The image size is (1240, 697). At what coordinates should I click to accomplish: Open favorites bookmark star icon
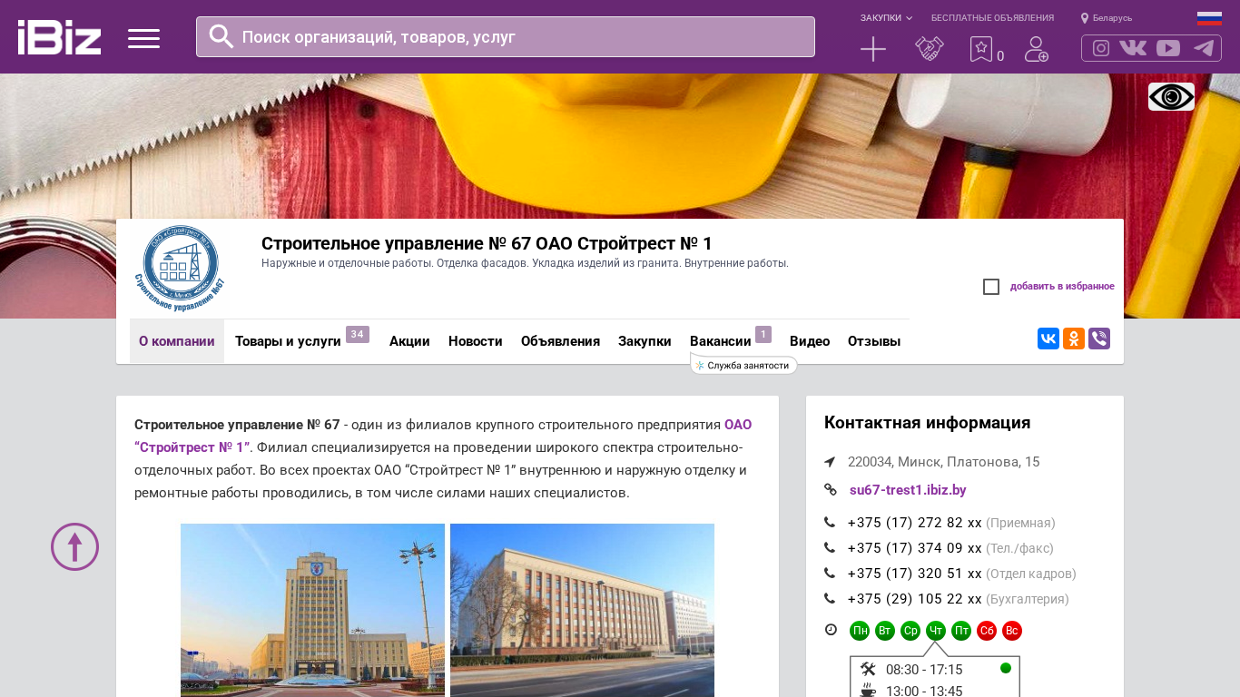(981, 49)
